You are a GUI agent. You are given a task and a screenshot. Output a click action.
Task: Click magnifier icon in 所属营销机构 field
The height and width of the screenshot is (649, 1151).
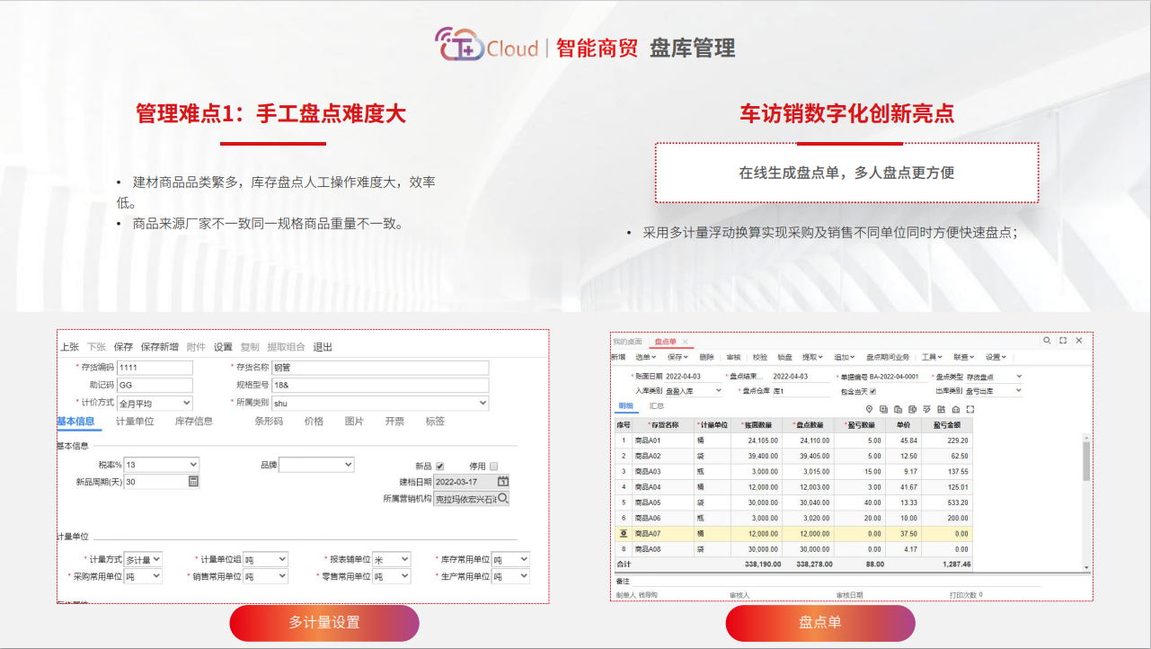[x=503, y=498]
